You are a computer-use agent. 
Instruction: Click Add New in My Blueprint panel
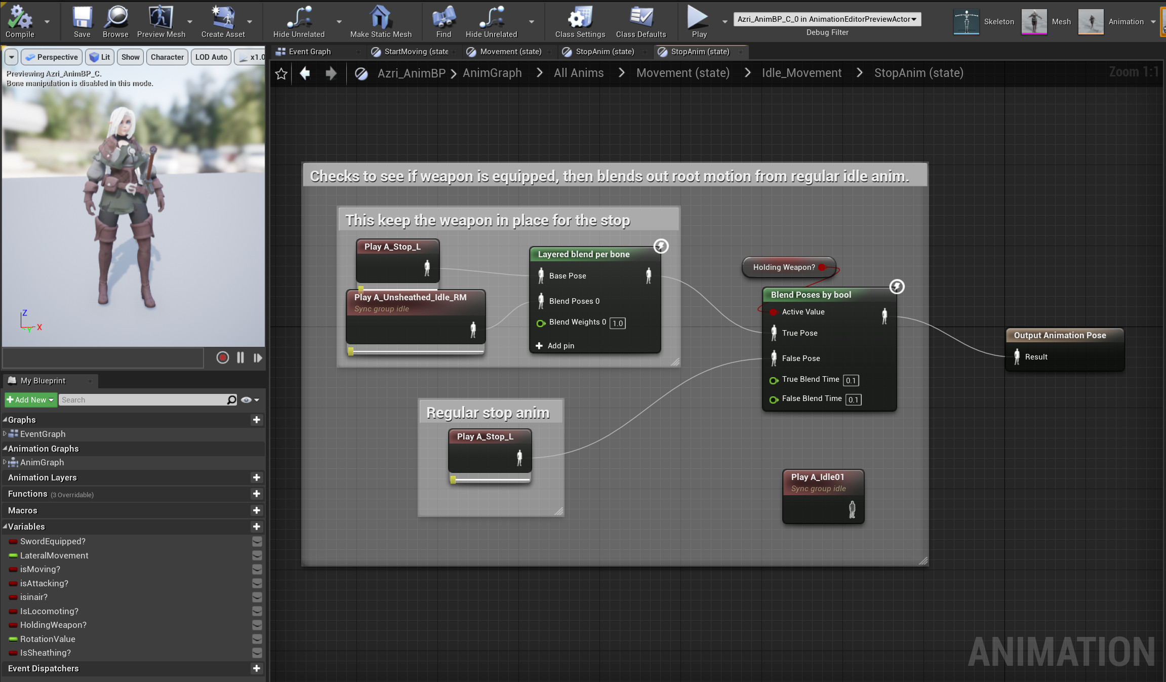tap(30, 399)
